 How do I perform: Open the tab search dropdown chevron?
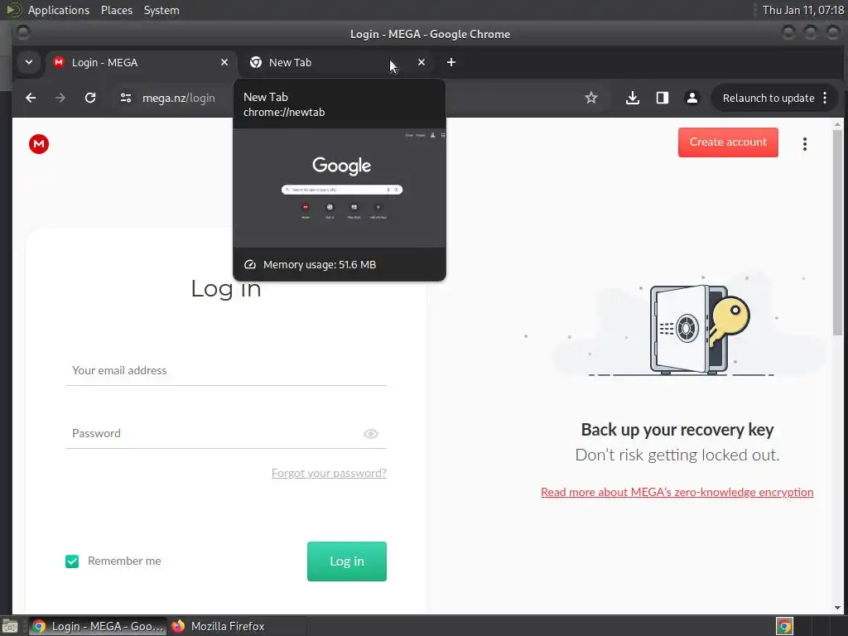point(29,62)
